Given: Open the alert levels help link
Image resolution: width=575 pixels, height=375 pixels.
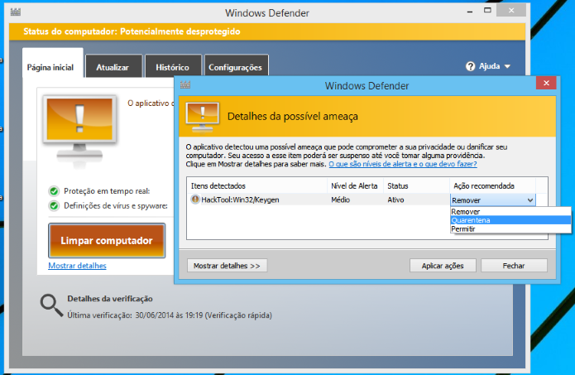Looking at the screenshot, I should point(403,164).
